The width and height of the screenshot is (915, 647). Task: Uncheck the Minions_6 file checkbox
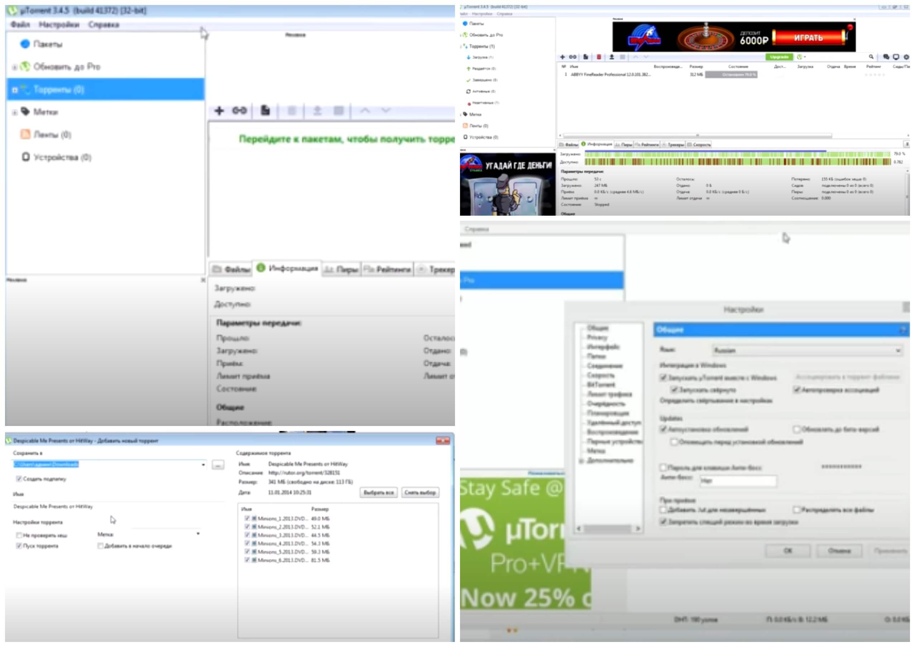pyautogui.click(x=247, y=560)
